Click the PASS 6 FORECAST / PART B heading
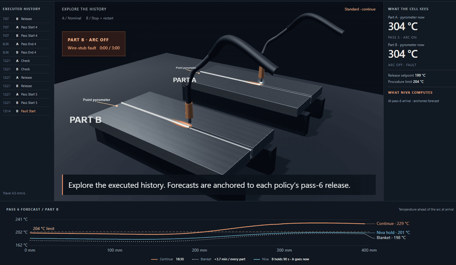Screen dimensions: 456x265 coord(32,209)
